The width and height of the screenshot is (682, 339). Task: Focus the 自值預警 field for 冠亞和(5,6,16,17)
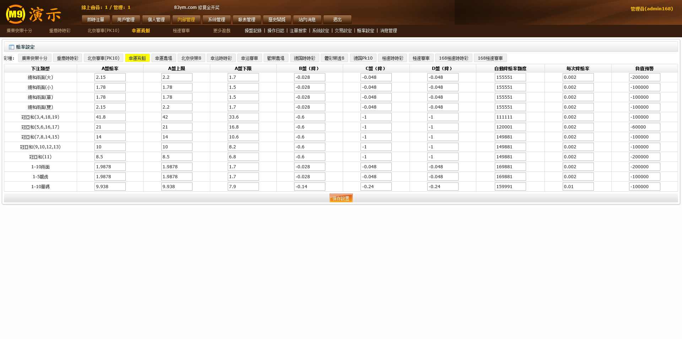click(644, 127)
